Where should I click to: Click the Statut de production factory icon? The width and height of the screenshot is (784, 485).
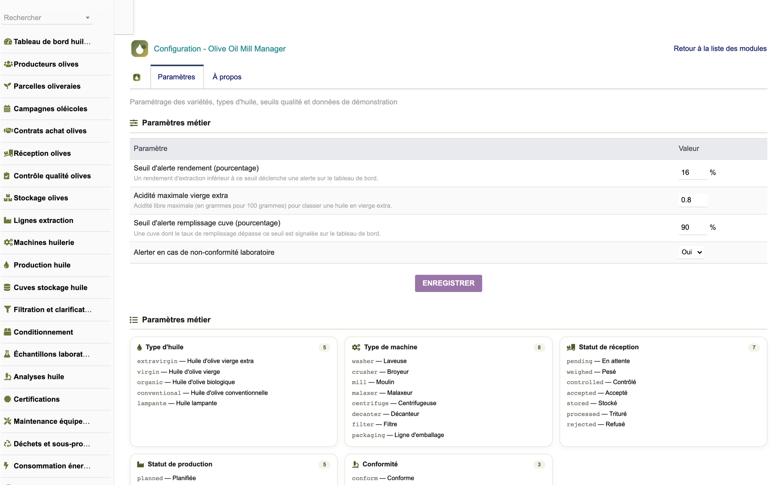[141, 464]
